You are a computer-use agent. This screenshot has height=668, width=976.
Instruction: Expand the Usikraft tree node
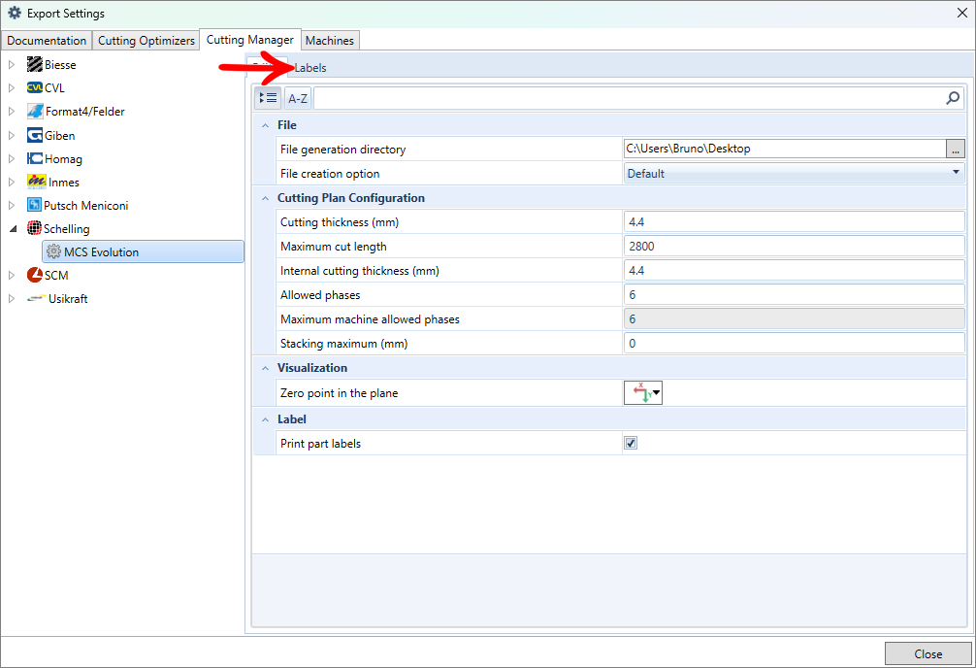(12, 298)
